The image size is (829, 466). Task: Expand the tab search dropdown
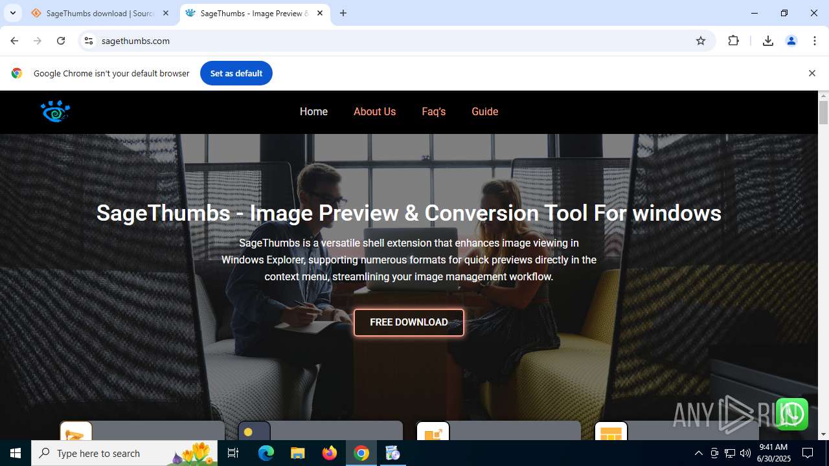tap(12, 13)
